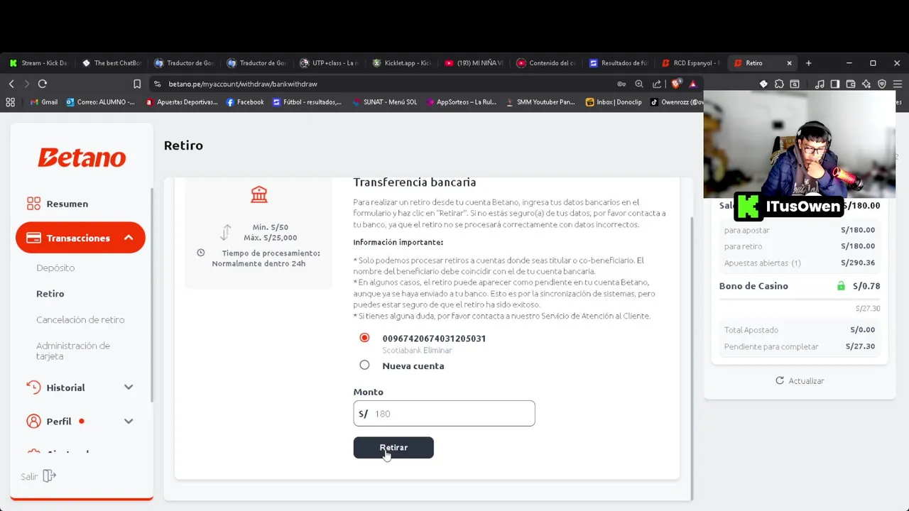Open the browser hamburger menu
Screen dimensions: 909x511
pyautogui.click(x=898, y=84)
